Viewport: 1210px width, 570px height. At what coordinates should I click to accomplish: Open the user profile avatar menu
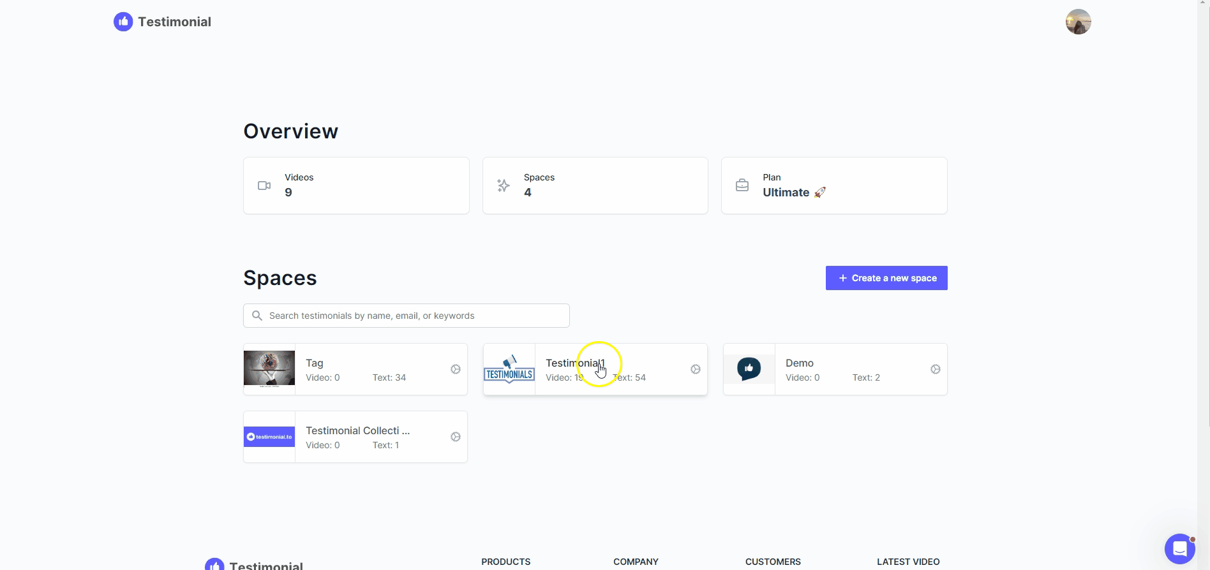tap(1078, 22)
